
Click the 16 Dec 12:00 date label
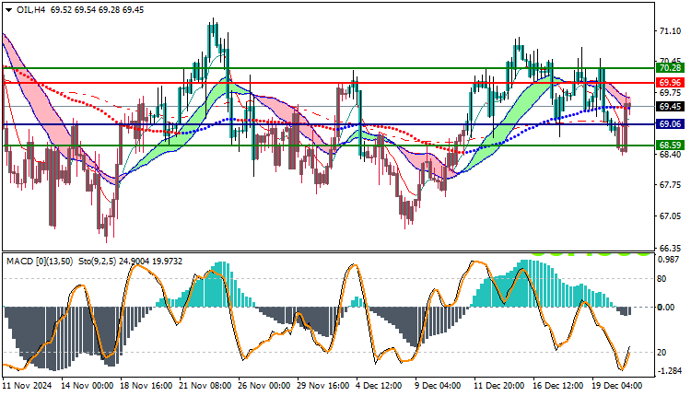coord(559,386)
